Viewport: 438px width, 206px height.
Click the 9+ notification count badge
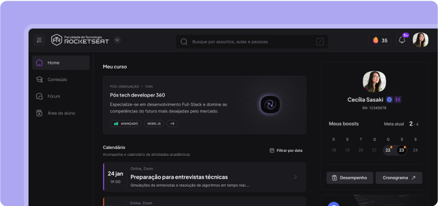click(405, 35)
